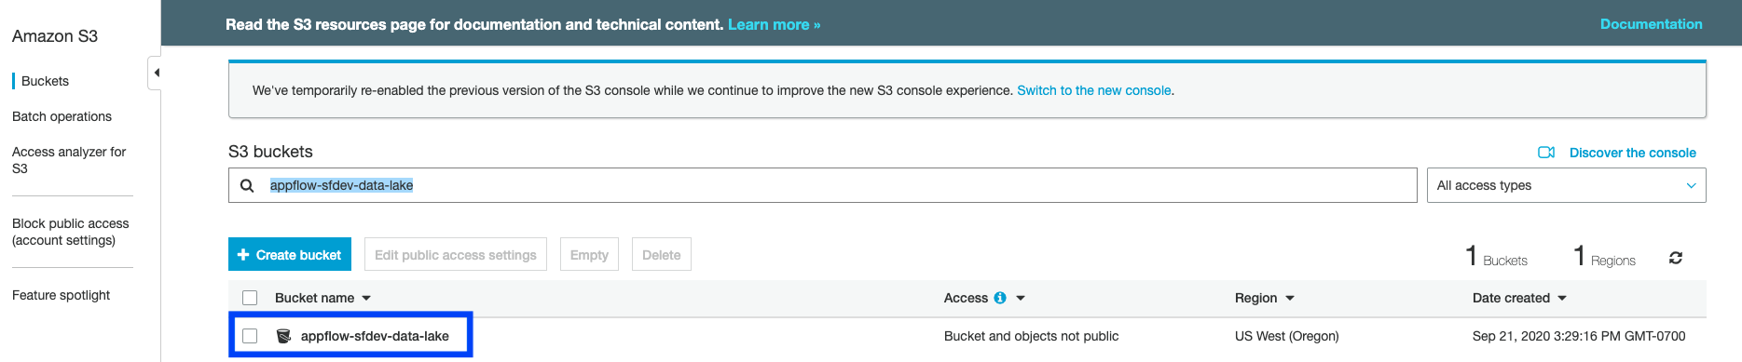Click the Region column sort arrow

tap(1290, 298)
